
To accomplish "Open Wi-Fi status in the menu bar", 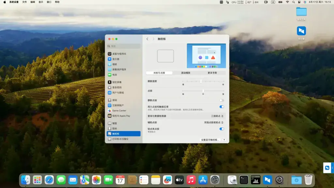I will pyautogui.click(x=287, y=2).
